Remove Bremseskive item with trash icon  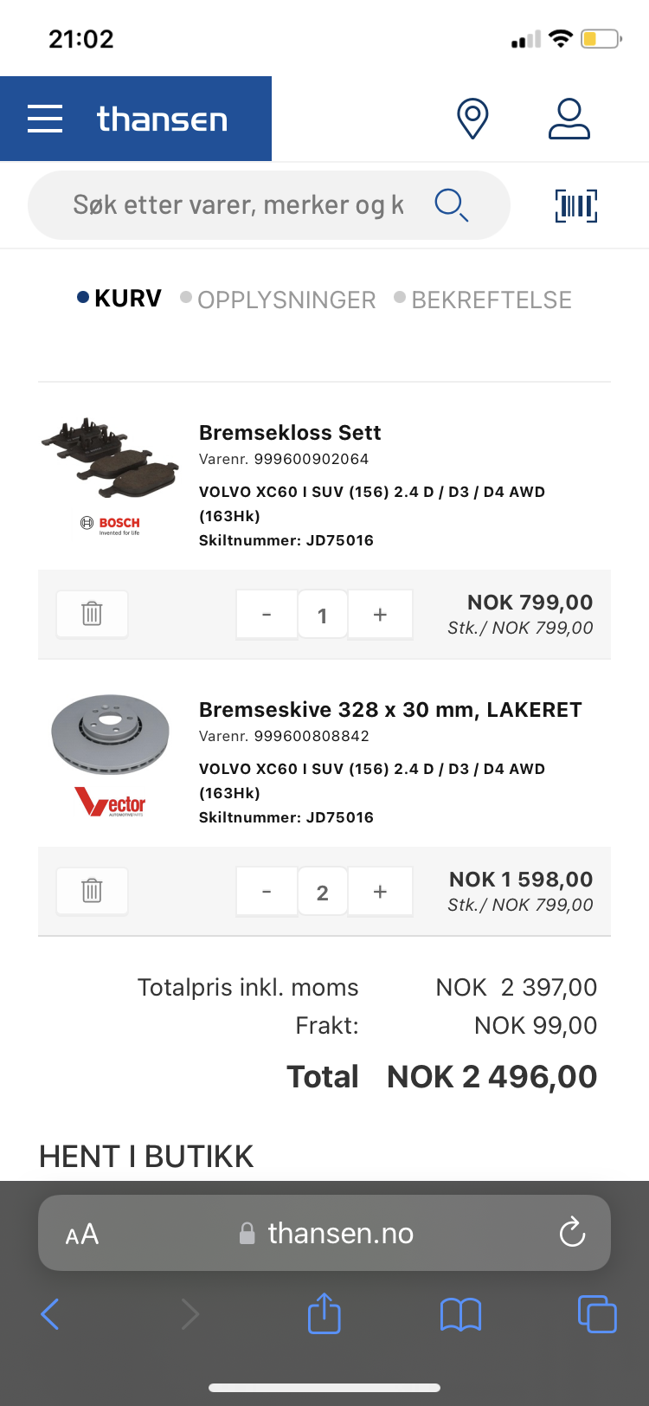tap(92, 891)
